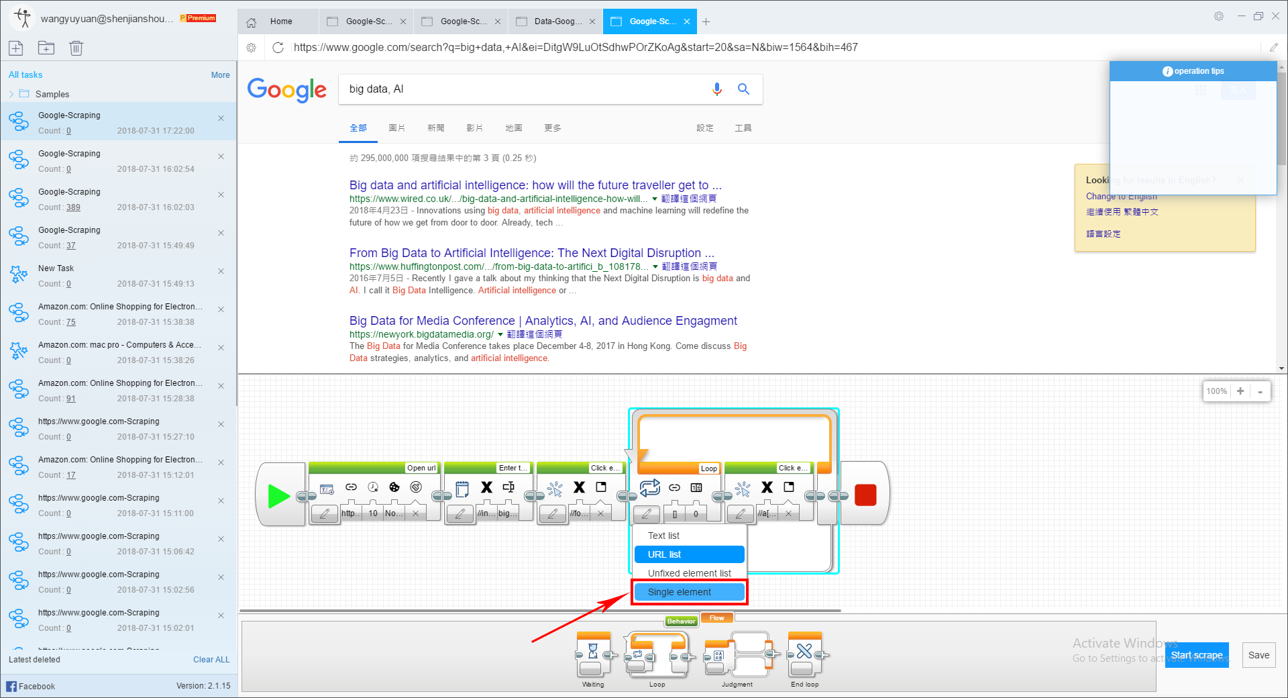Click the loop mode icon in the Loop block
Screen dimensions: 1288x698
(649, 487)
